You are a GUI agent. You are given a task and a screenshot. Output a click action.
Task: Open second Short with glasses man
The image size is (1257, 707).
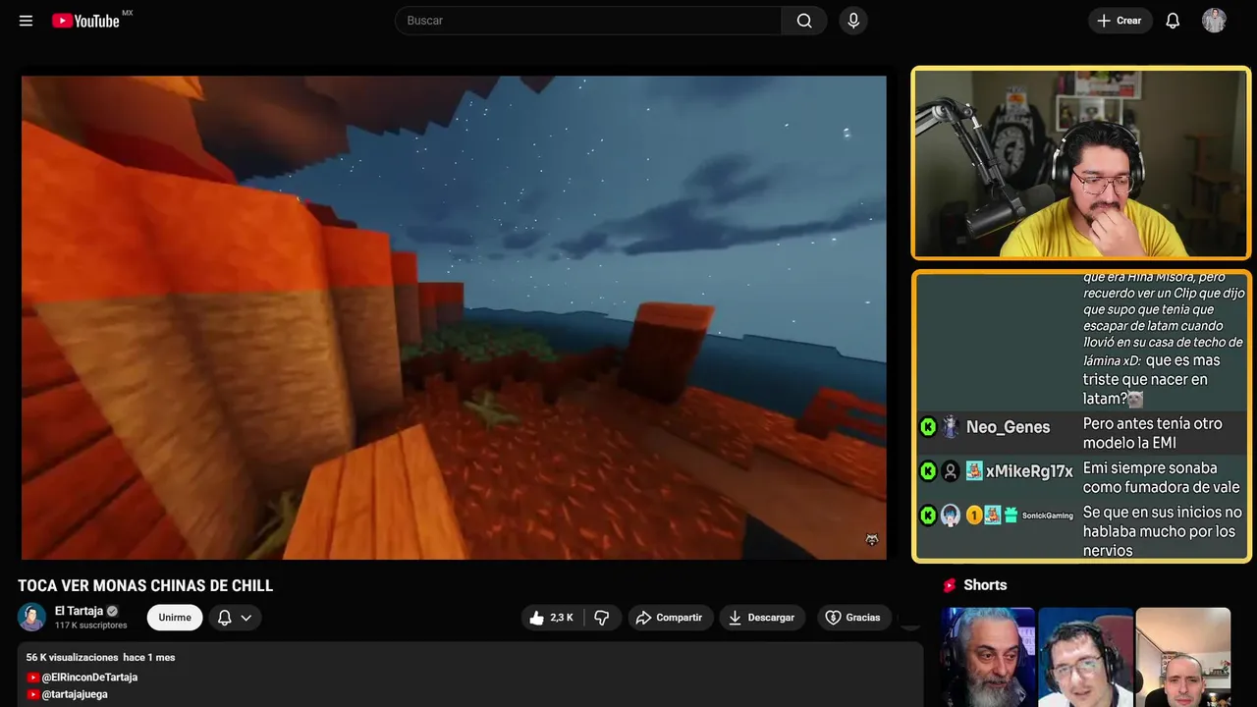[x=1085, y=657]
